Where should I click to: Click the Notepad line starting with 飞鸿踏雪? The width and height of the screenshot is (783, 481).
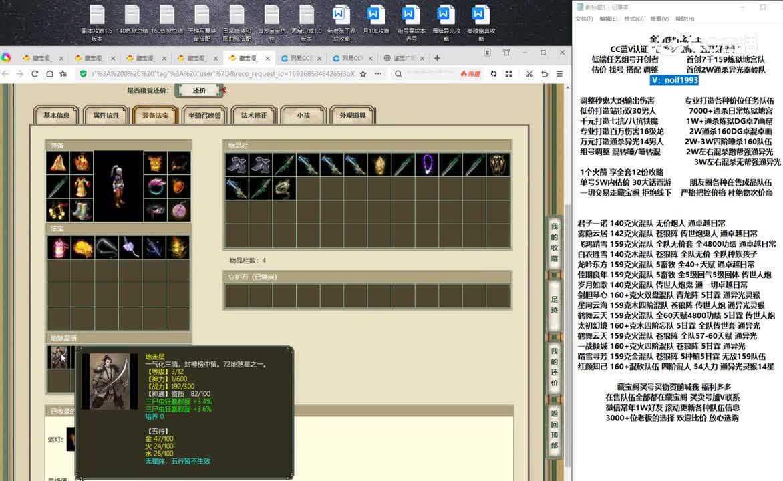(x=677, y=244)
